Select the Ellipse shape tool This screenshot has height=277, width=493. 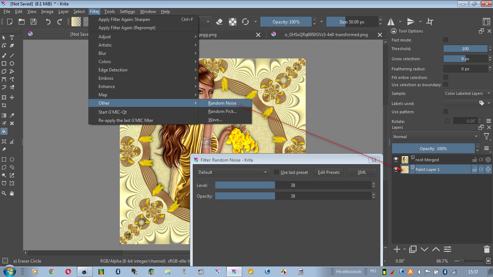pyautogui.click(x=12, y=63)
